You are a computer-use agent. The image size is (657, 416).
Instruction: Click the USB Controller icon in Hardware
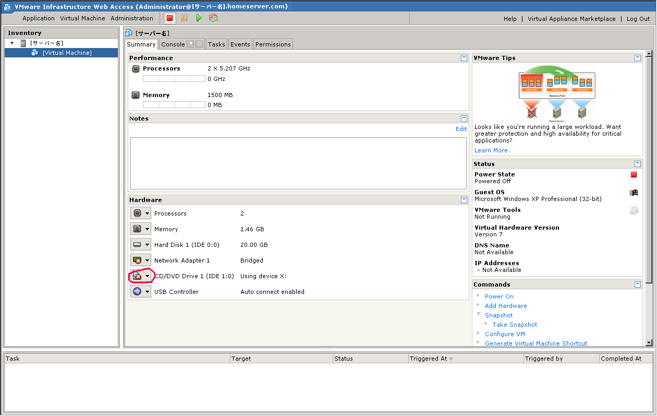[137, 291]
